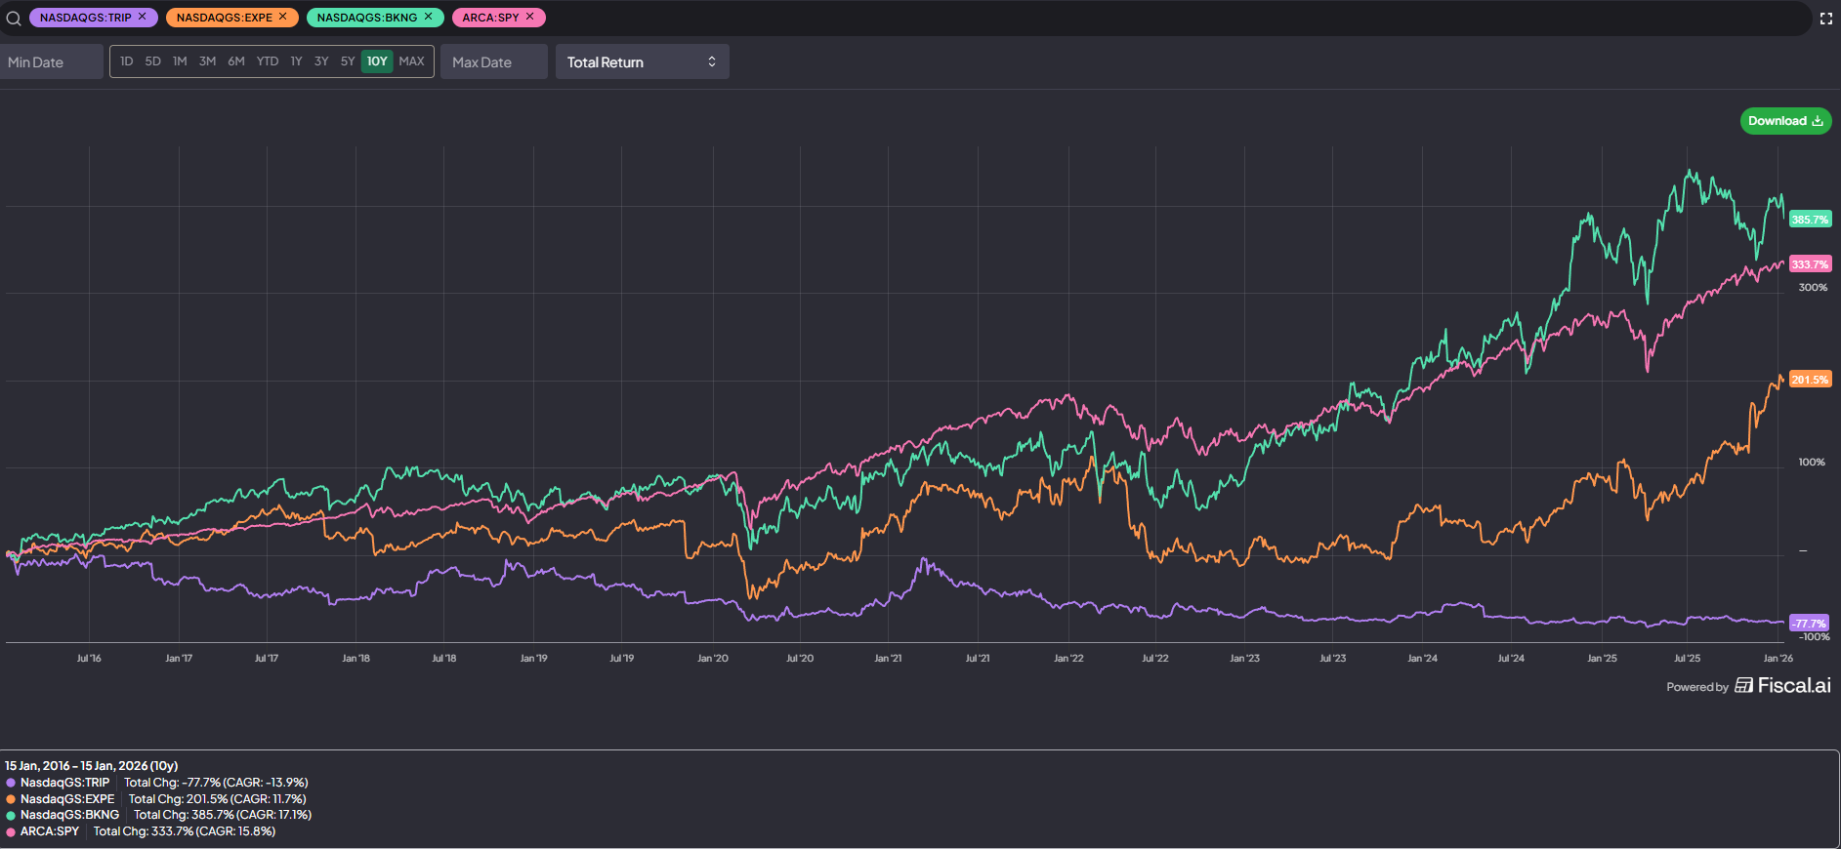Click the download arrow icon in the Download button
This screenshot has height=849, width=1841.
click(x=1818, y=121)
